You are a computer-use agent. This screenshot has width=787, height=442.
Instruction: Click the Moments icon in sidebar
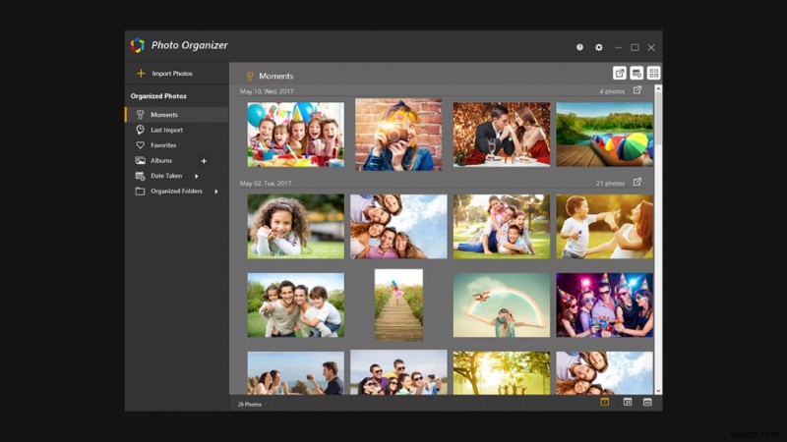click(x=140, y=115)
